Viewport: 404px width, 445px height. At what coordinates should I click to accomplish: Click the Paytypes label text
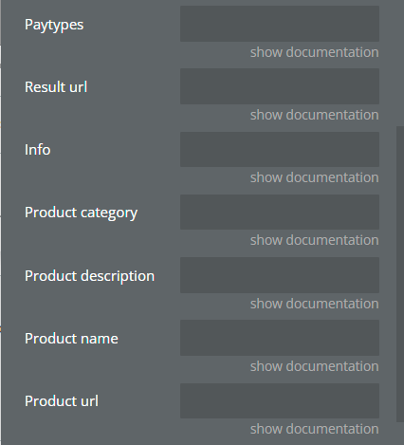pos(54,25)
